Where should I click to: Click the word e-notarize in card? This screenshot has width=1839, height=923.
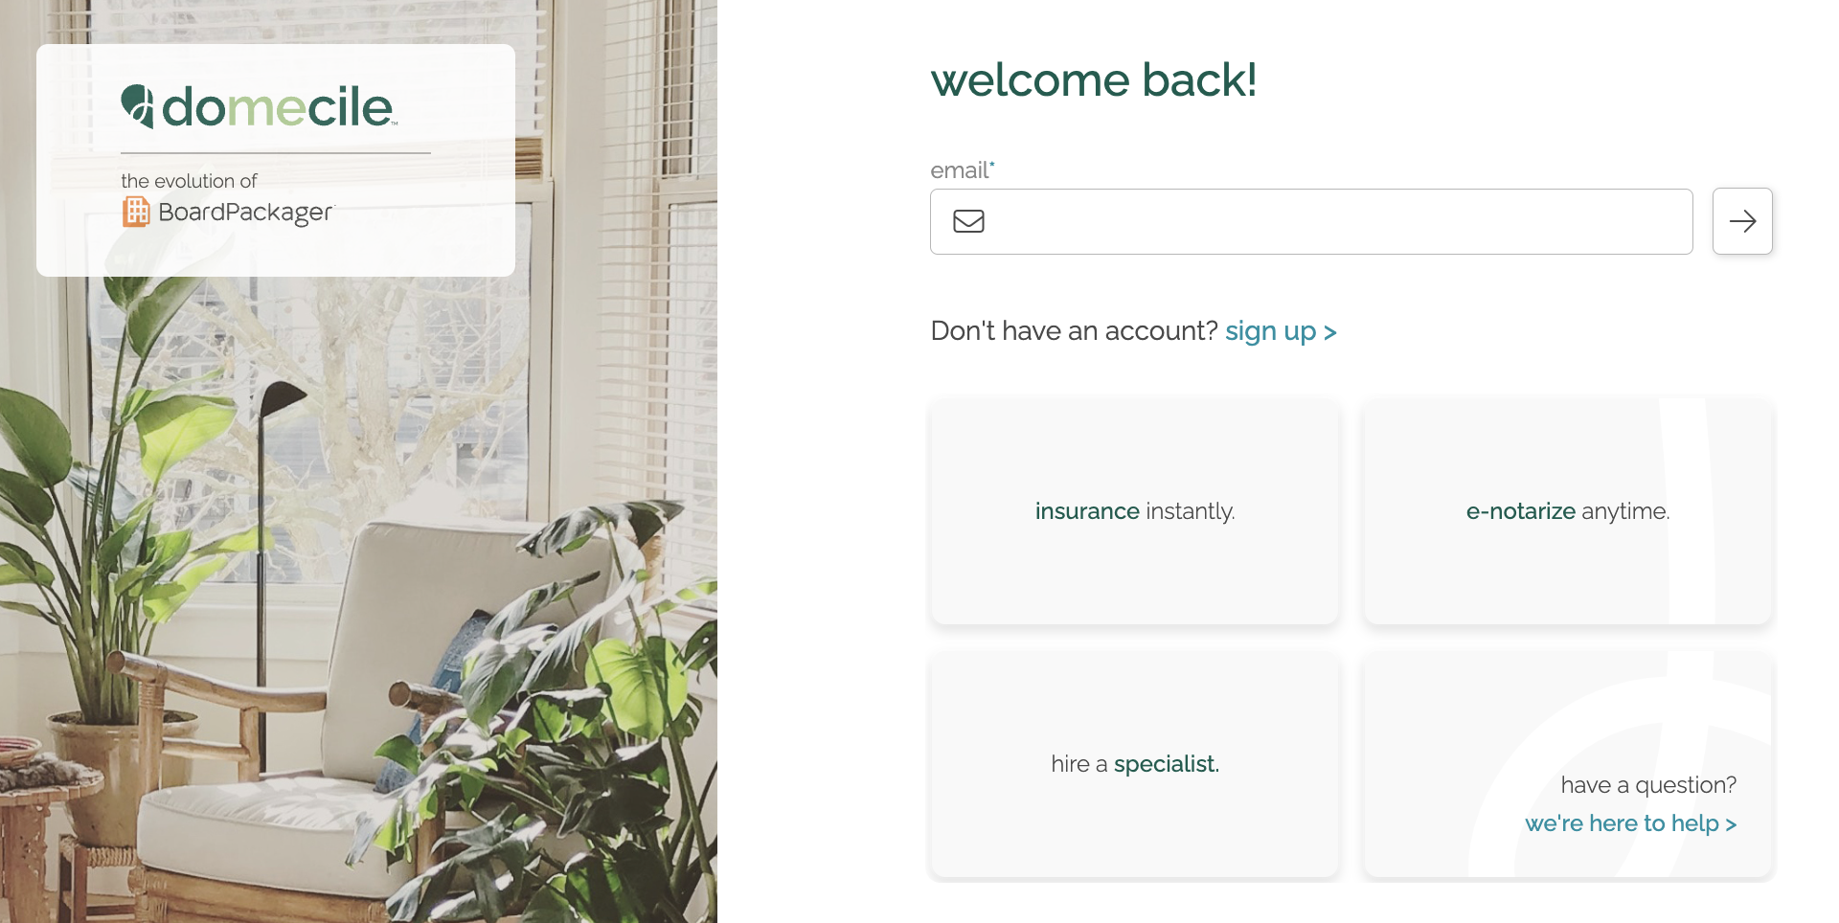point(1520,511)
